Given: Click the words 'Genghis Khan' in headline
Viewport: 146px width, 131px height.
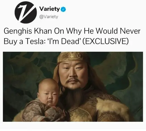Looking at the screenshot, I should tap(28, 31).
